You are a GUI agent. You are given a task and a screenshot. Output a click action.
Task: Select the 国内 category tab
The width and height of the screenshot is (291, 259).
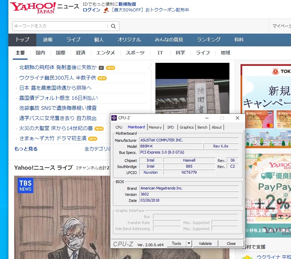pos(40,53)
